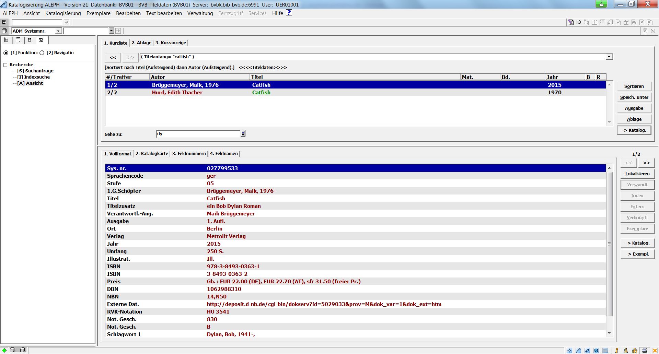659x354 pixels.
Task: Select the [1] Funktion radio button
Action: 6,53
